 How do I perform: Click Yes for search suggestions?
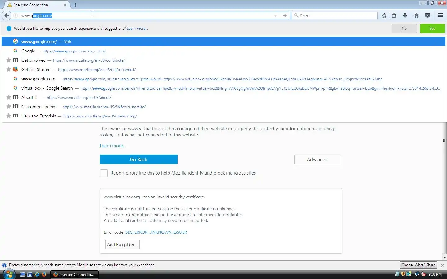[432, 29]
